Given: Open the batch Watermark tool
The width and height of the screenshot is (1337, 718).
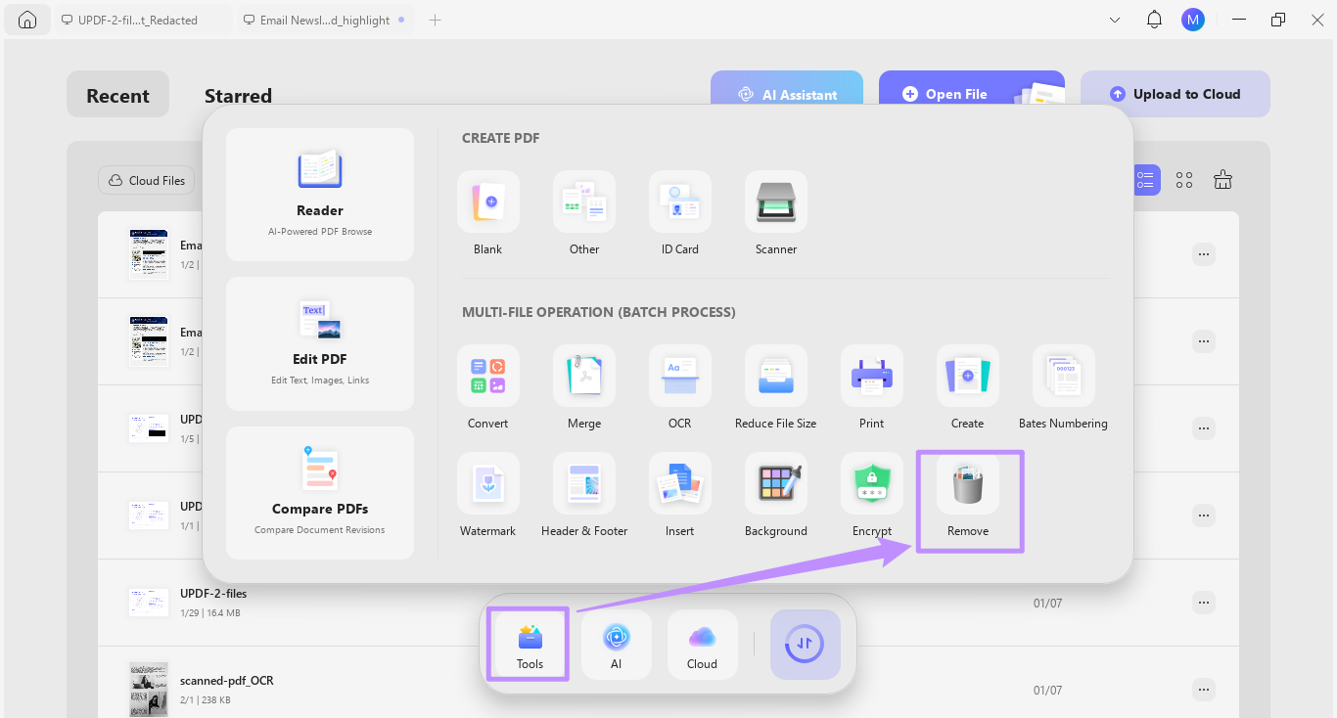Looking at the screenshot, I should tap(488, 483).
